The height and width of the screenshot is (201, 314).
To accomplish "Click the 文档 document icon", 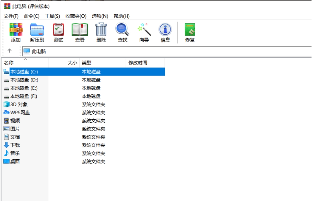I will point(7,137).
